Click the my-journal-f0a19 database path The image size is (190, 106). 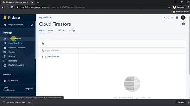(x=53, y=51)
